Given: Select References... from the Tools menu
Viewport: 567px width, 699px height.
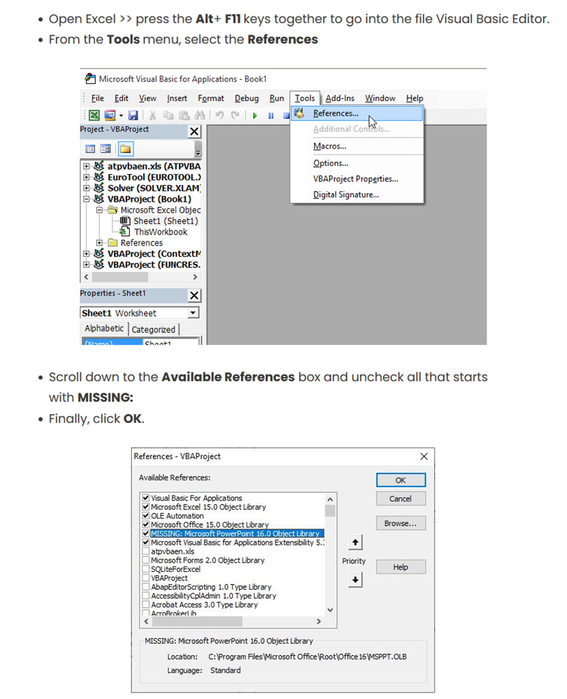Looking at the screenshot, I should pyautogui.click(x=335, y=113).
